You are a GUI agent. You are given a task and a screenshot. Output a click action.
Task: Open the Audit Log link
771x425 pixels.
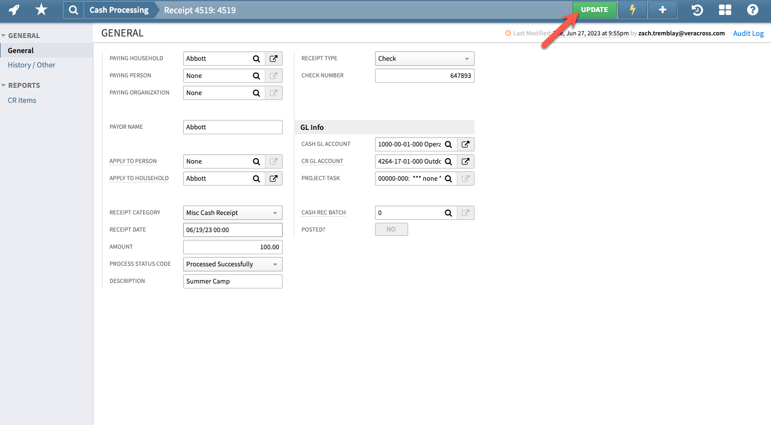748,33
